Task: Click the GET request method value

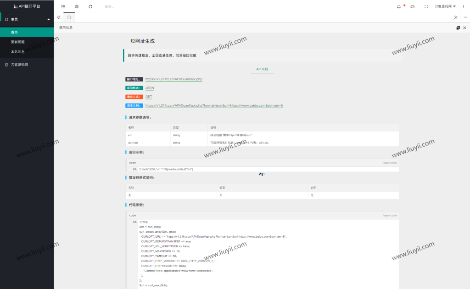Action: [x=149, y=97]
